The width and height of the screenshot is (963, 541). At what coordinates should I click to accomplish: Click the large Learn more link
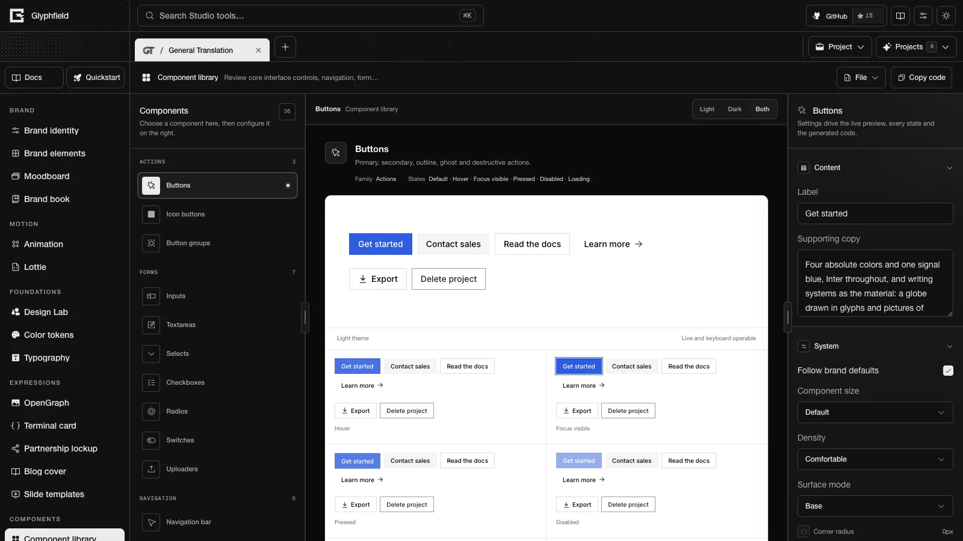tap(613, 244)
